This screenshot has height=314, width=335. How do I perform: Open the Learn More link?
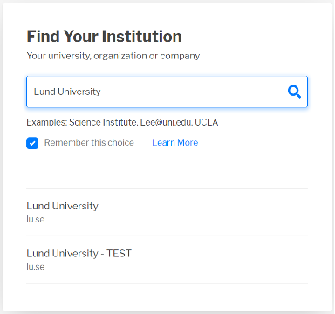coord(175,142)
